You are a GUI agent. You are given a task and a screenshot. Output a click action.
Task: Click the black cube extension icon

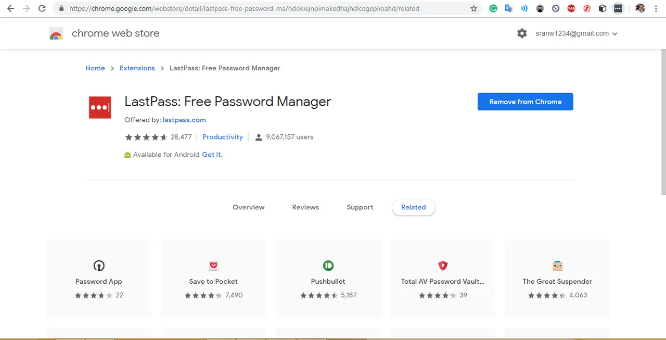click(603, 8)
